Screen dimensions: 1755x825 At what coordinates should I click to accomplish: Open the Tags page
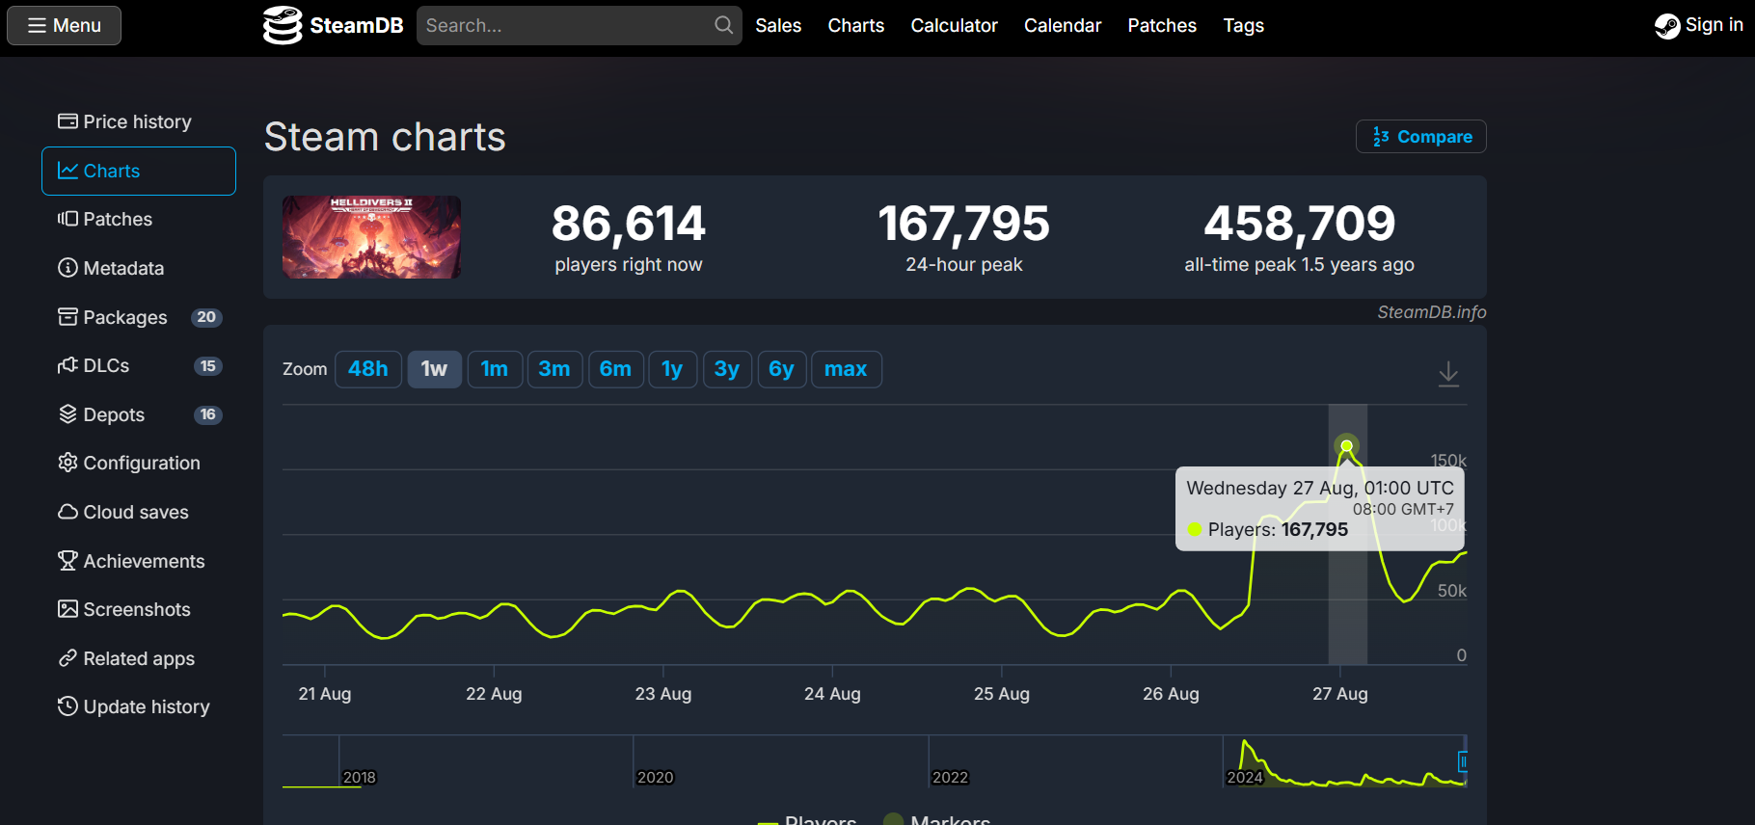click(x=1243, y=25)
